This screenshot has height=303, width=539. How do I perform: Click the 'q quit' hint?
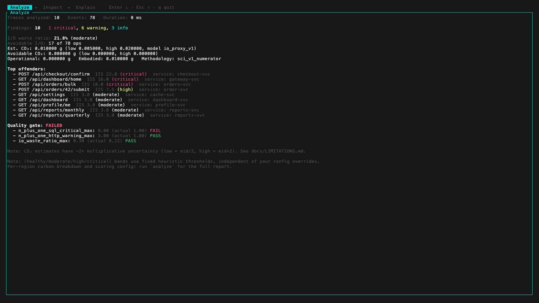click(166, 7)
